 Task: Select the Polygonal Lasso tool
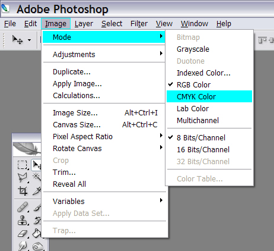click(22, 178)
